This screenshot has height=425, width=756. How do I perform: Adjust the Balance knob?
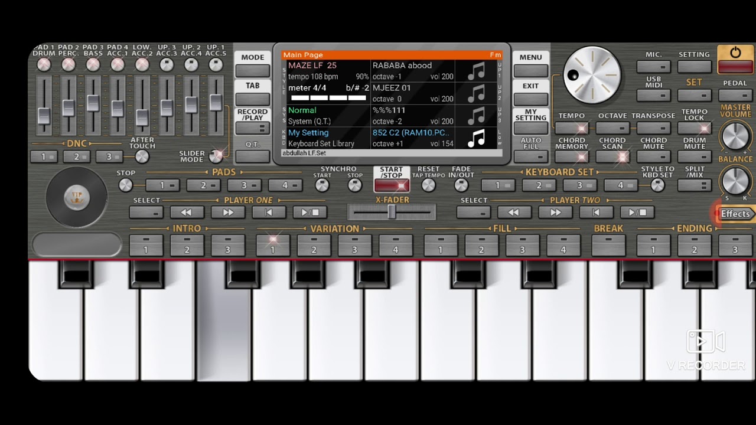pyautogui.click(x=735, y=181)
